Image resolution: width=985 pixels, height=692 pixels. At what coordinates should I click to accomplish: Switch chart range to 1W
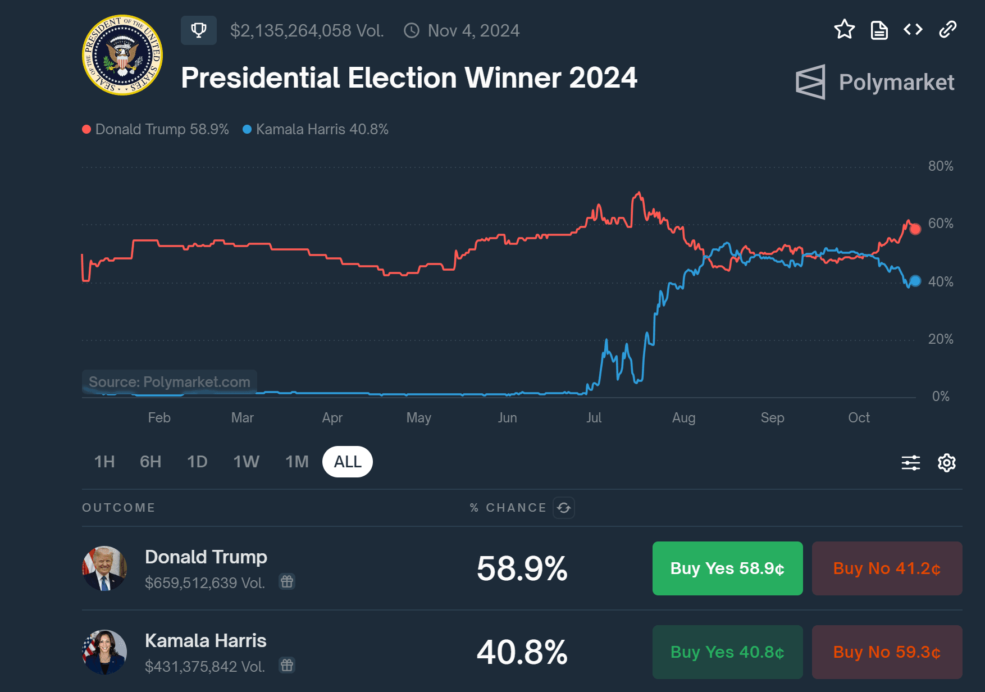246,462
